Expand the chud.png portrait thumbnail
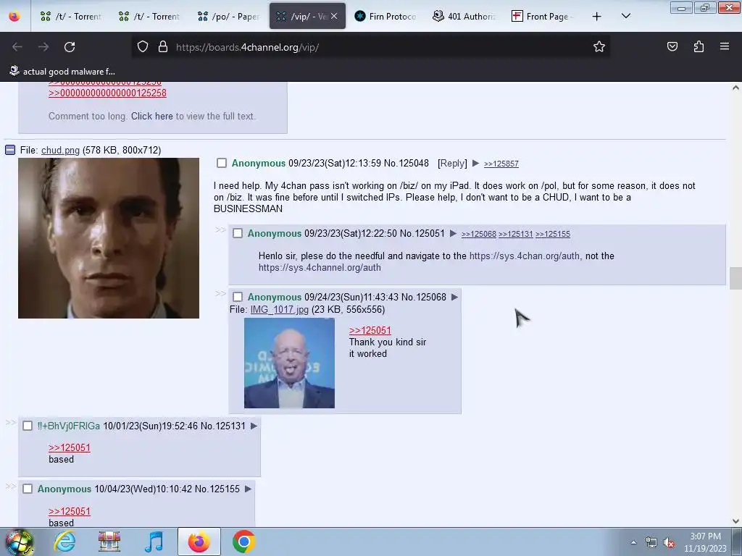This screenshot has width=742, height=556. (x=109, y=237)
